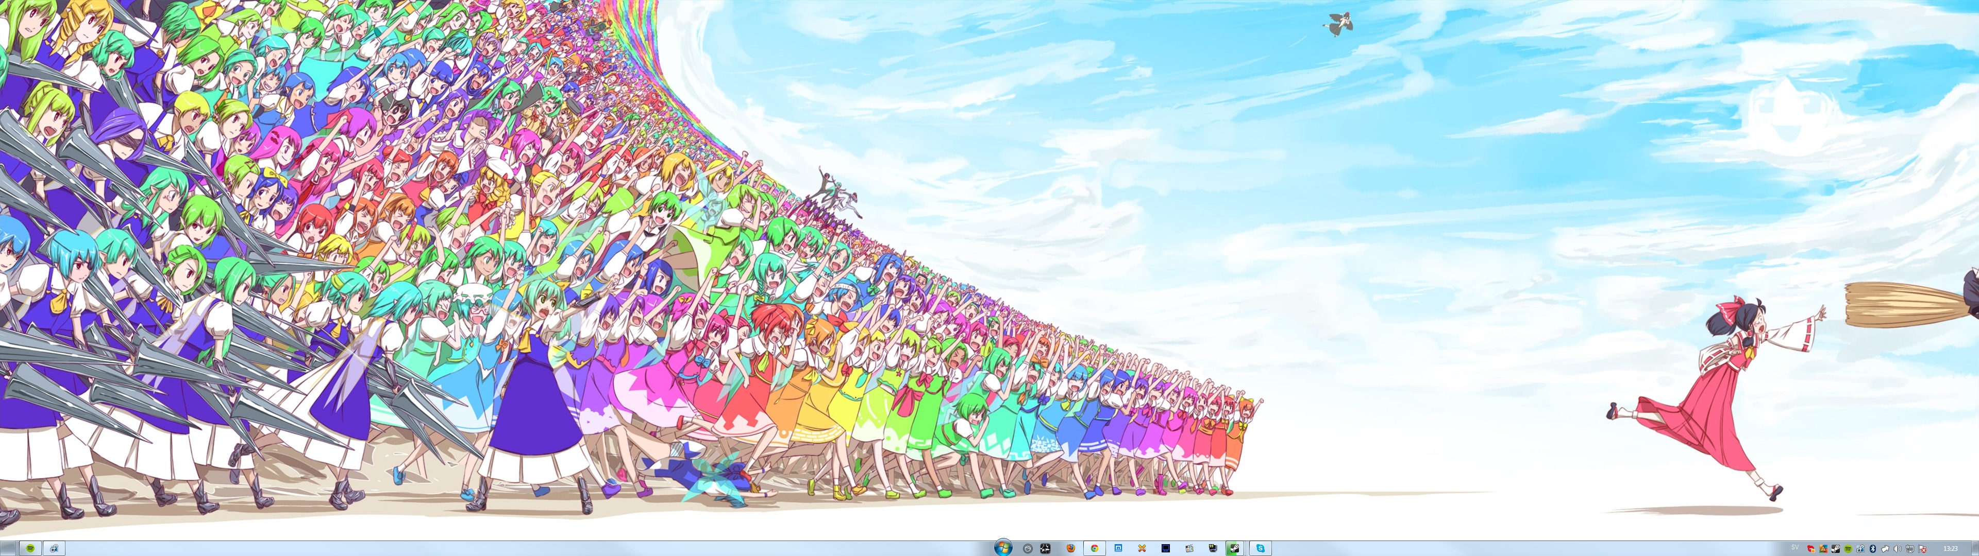Image resolution: width=1979 pixels, height=556 pixels.
Task: Launch the black stick-figure app in taskbar
Action: coord(1046,548)
